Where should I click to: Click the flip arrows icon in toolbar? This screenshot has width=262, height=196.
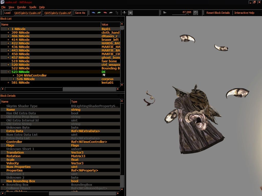point(124,13)
